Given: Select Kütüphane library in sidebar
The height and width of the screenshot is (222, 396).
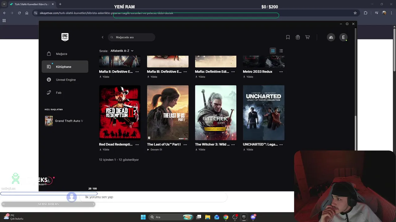Looking at the screenshot, I should 65,67.
